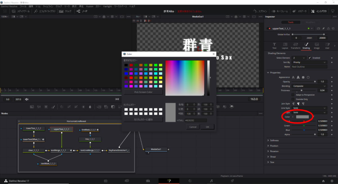
Task: Click in the color spectrum field
Action: [x=185, y=78]
